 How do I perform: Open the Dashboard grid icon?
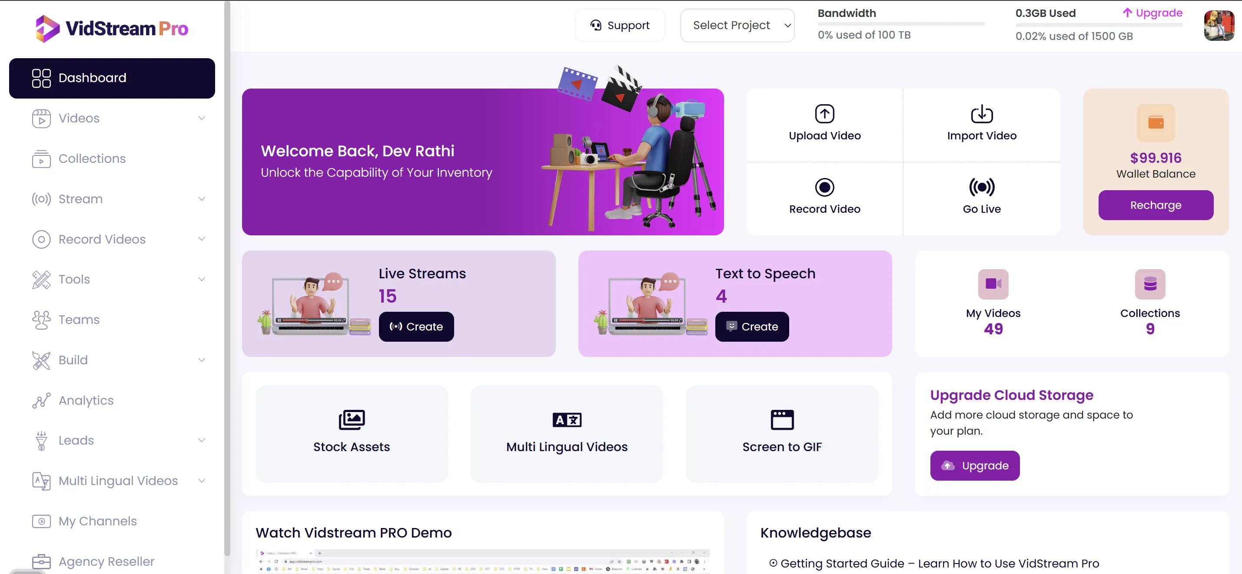coord(41,78)
